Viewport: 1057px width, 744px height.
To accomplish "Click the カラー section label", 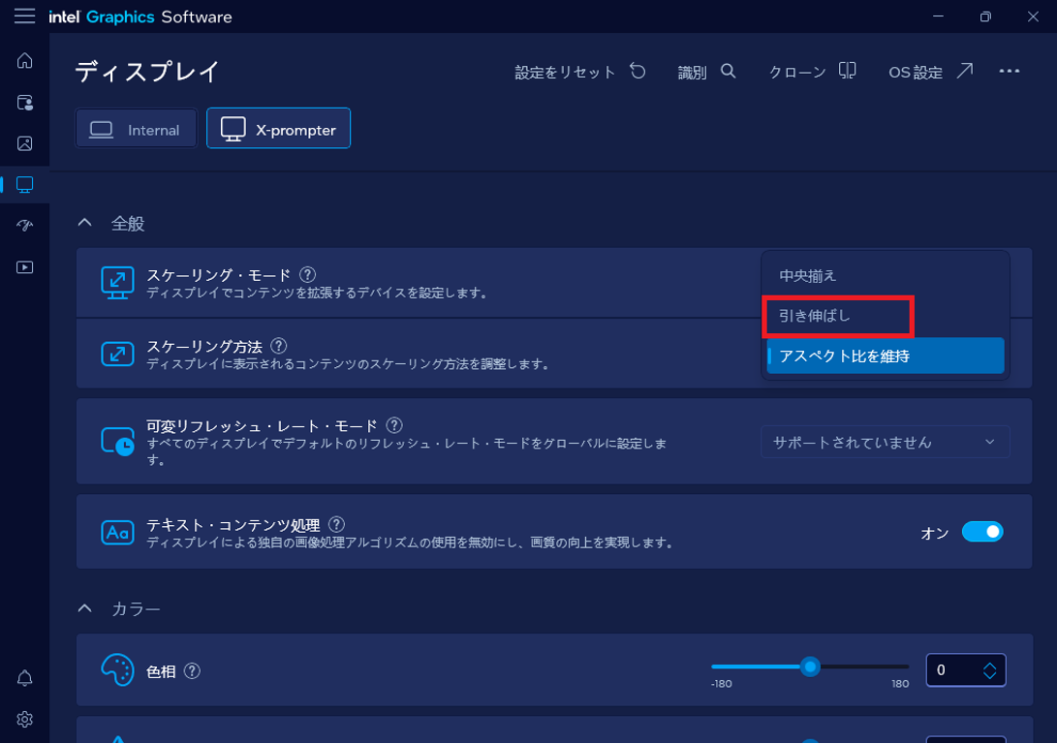I will 137,609.
